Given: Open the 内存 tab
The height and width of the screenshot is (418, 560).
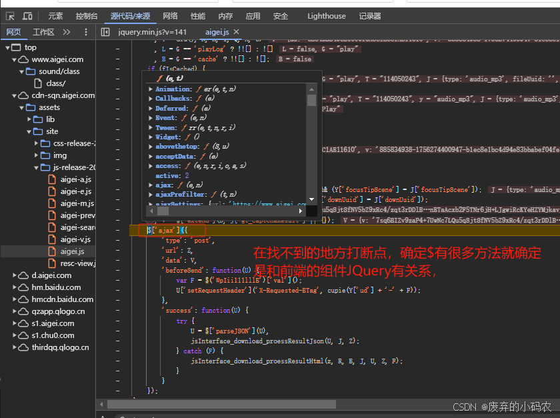Looking at the screenshot, I should [225, 16].
